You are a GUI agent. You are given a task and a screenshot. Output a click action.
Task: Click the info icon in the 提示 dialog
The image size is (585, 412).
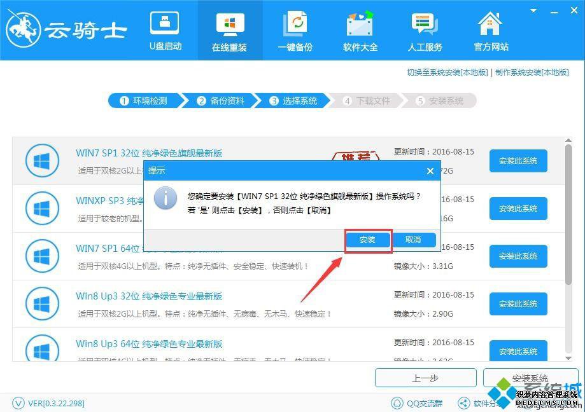[166, 198]
